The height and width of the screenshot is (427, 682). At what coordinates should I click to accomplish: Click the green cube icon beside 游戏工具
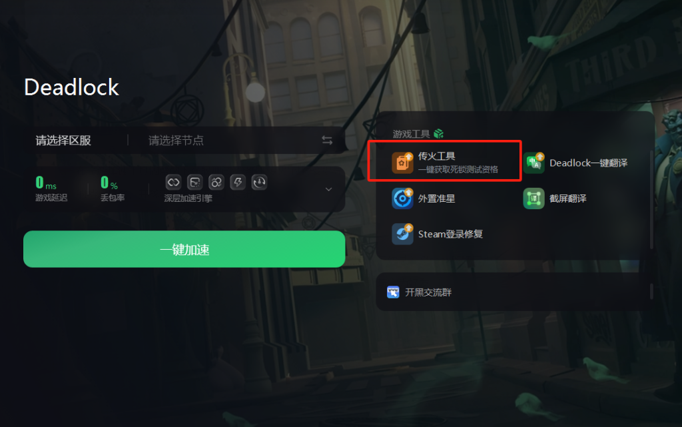[x=438, y=133]
